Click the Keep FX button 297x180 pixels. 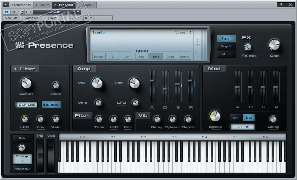226,46
